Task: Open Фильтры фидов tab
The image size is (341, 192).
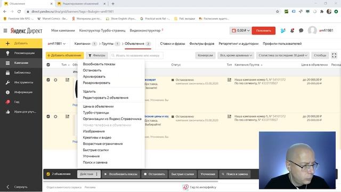Action: pyautogui.click(x=201, y=44)
